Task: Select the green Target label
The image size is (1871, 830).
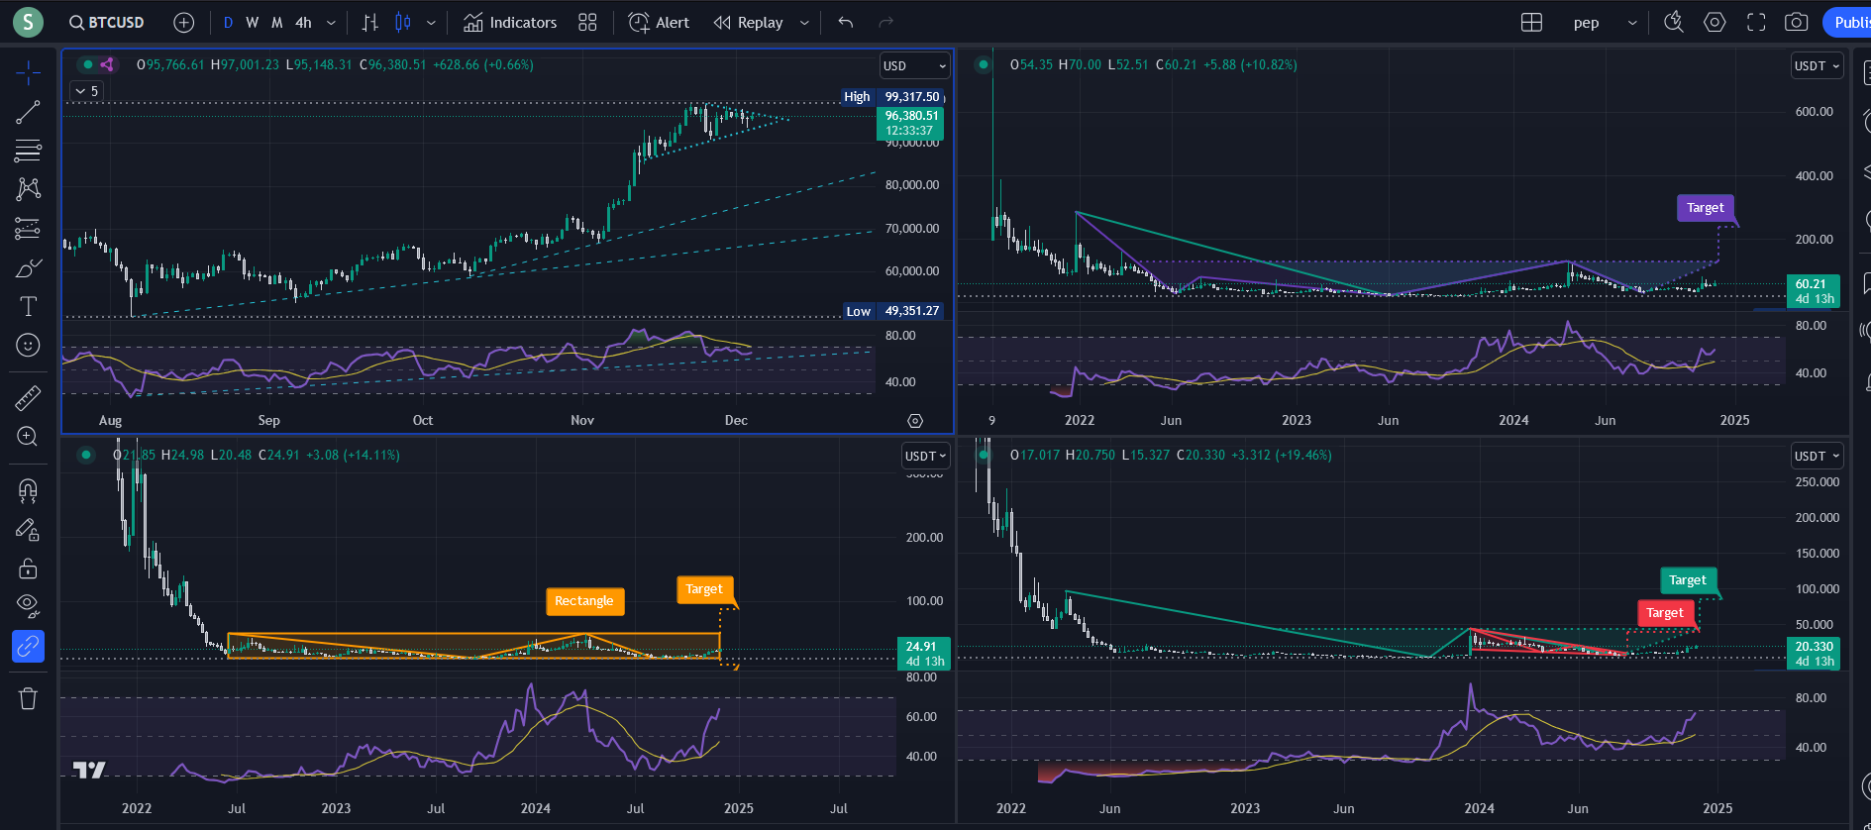Action: coord(1688,580)
